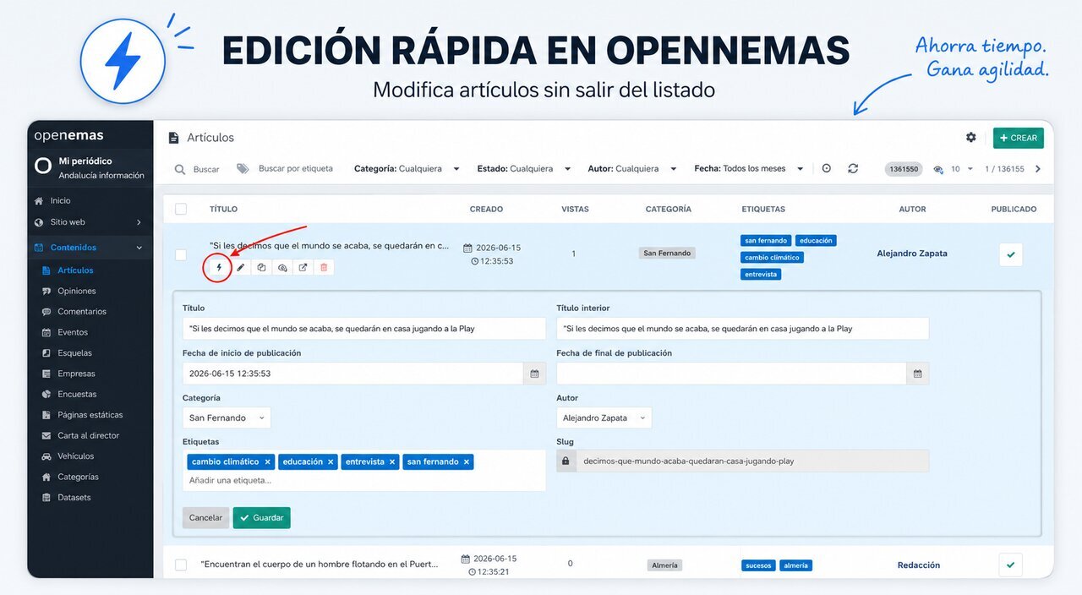The image size is (1082, 595).
Task: Click into the Título interior input field
Action: click(742, 329)
